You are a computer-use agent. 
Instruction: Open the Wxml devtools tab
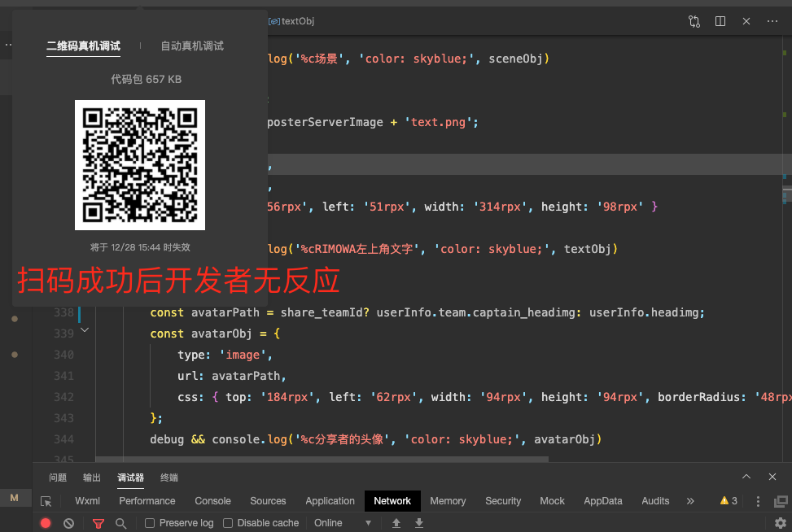(x=87, y=501)
